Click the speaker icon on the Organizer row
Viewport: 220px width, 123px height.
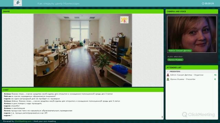215,75
